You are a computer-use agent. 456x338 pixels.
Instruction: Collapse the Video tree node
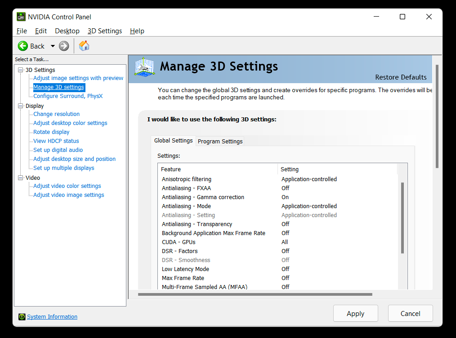[20, 178]
